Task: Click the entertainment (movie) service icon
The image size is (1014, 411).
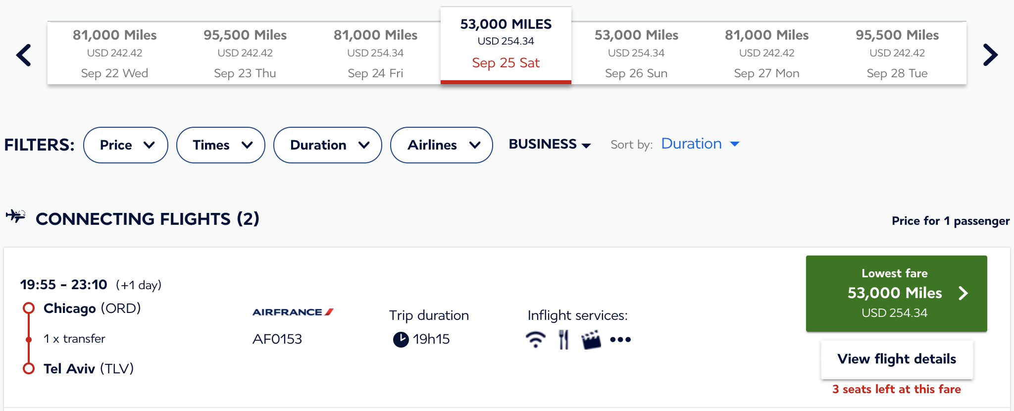Action: pos(591,340)
